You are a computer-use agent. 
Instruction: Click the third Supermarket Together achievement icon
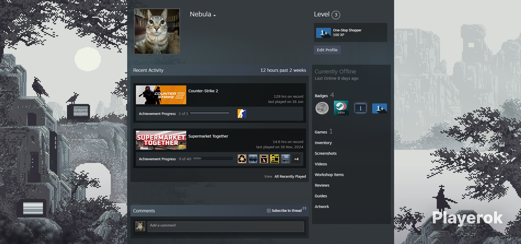pos(264,159)
